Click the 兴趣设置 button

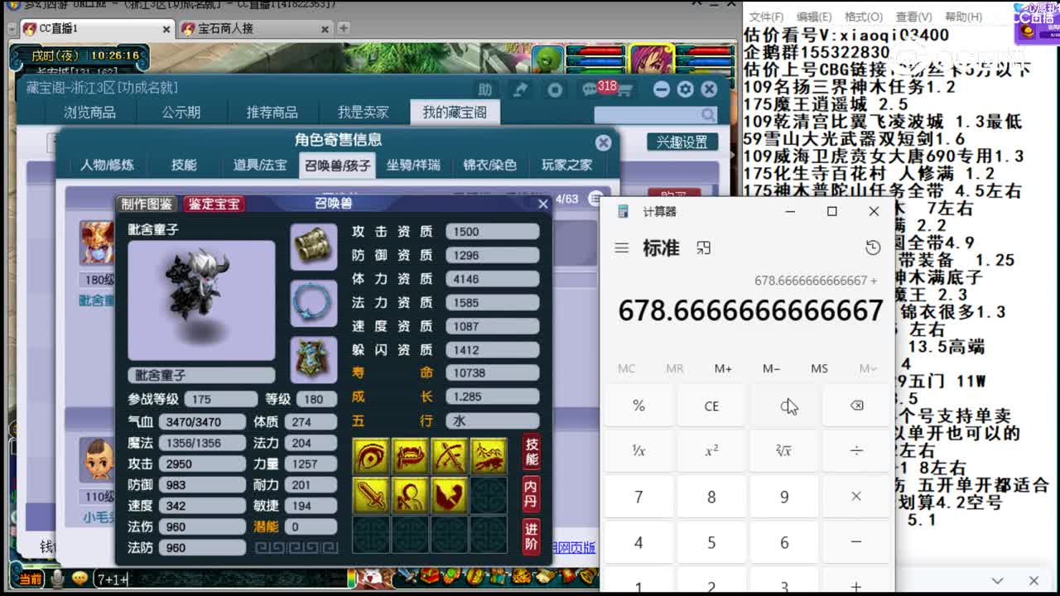pos(682,142)
